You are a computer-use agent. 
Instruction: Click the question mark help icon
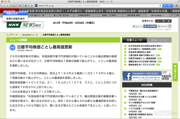(x=170, y=26)
